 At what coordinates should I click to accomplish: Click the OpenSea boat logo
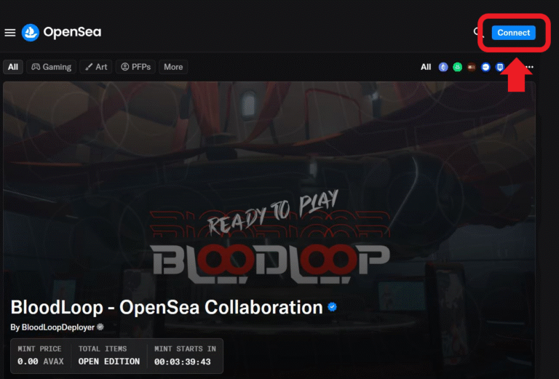[31, 33]
